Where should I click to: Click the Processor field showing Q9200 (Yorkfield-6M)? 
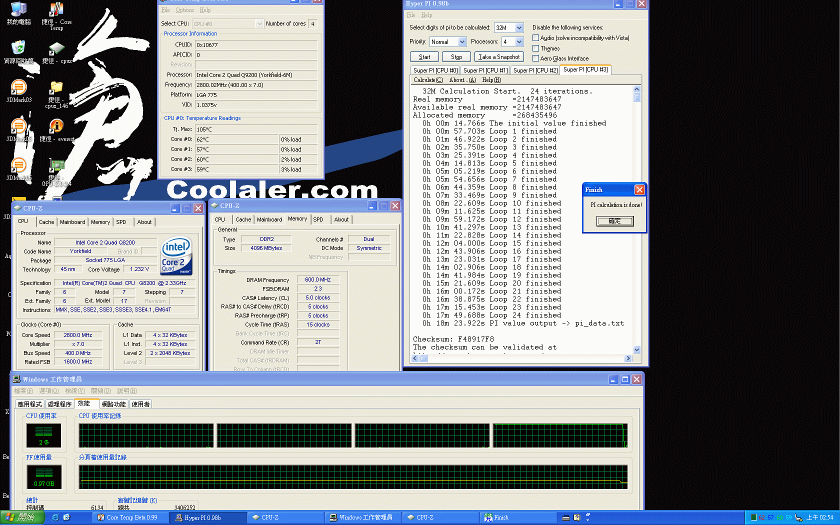coord(256,75)
